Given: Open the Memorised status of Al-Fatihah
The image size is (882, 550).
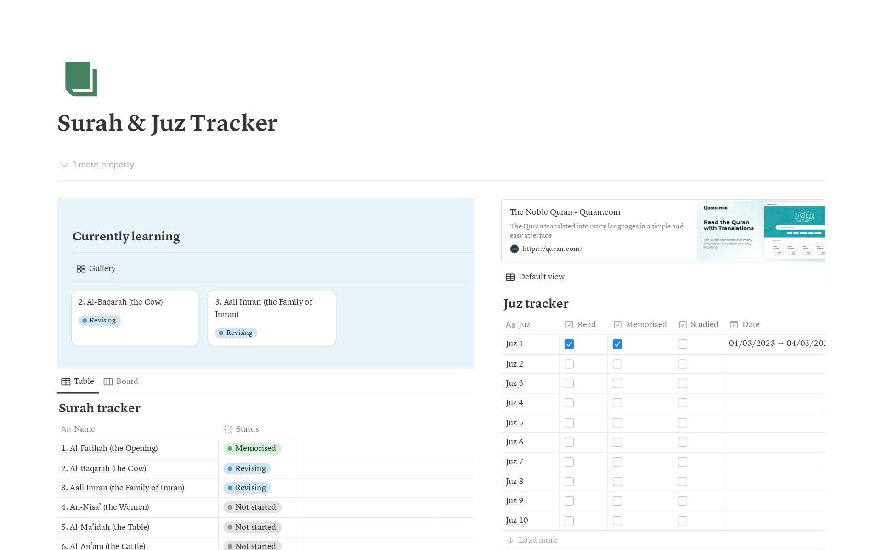Looking at the screenshot, I should click(252, 449).
